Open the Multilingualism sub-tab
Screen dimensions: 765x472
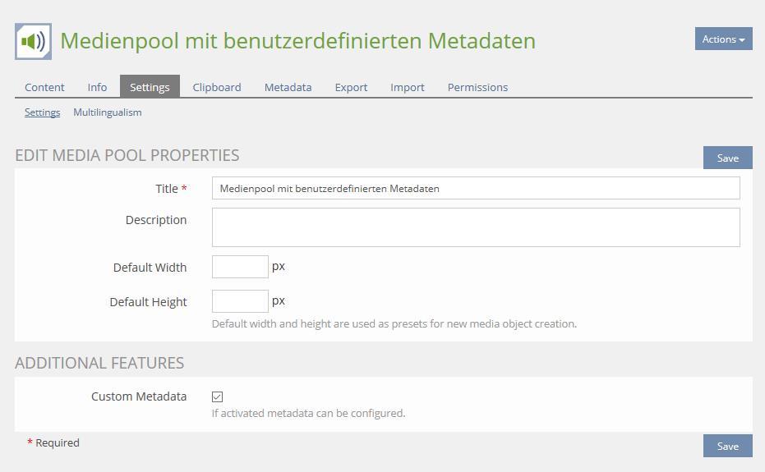click(x=108, y=112)
